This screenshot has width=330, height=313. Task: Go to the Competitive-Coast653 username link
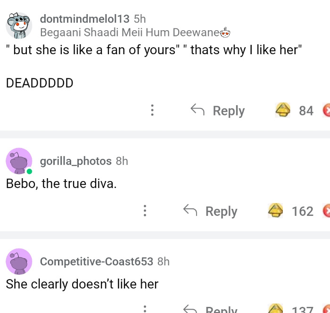pos(97,262)
